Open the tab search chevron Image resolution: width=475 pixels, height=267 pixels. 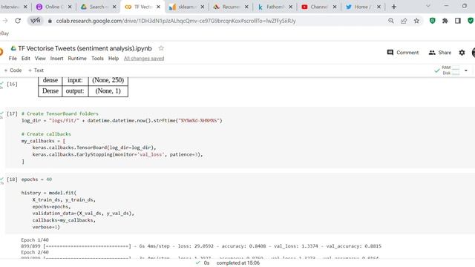coord(428,6)
